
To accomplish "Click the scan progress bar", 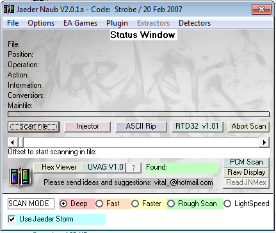I will [x=138, y=115].
